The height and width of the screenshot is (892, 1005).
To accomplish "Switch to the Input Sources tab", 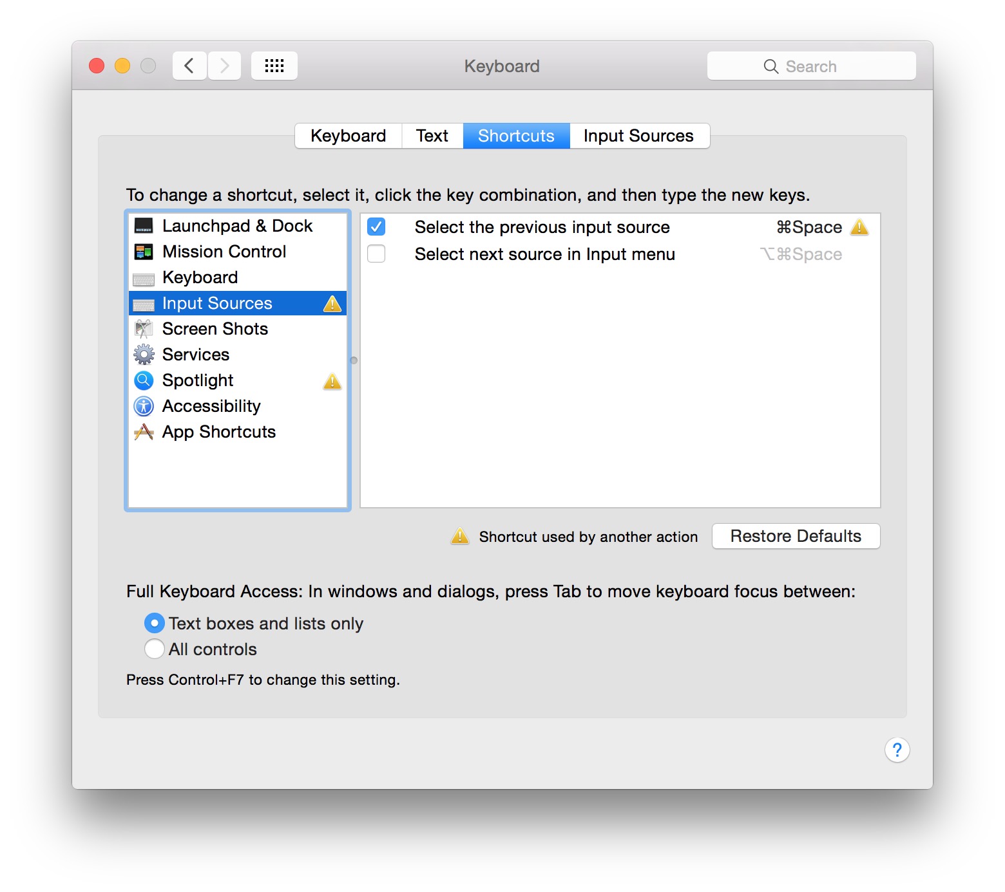I will [638, 135].
